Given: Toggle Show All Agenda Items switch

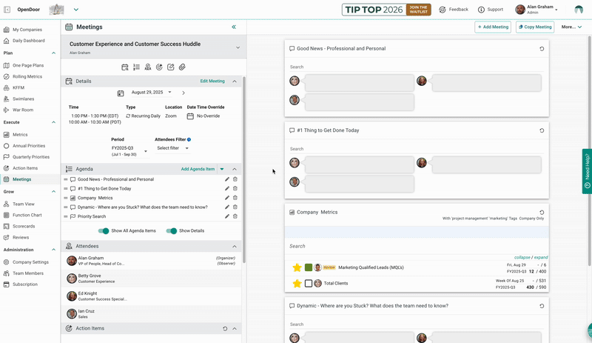Looking at the screenshot, I should [x=104, y=231].
